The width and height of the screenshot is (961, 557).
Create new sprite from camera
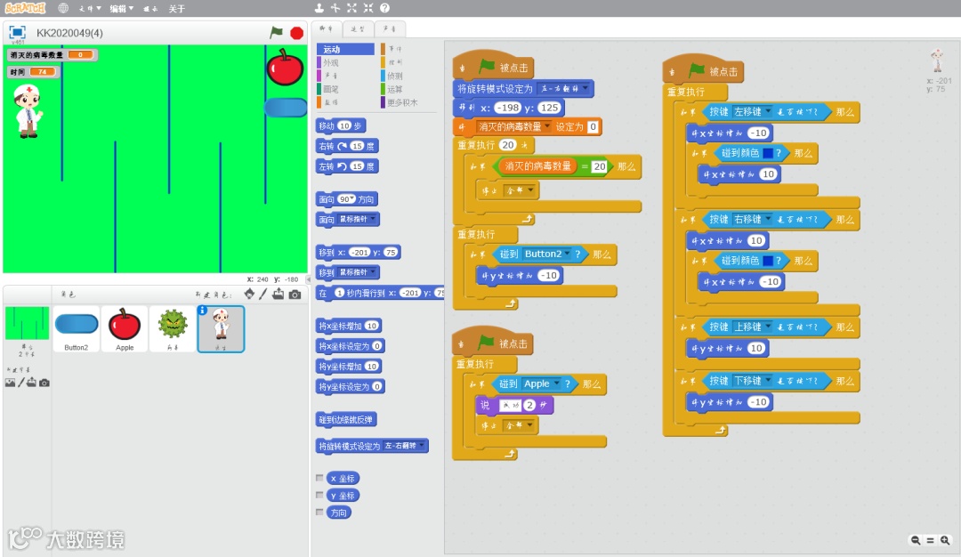(295, 295)
